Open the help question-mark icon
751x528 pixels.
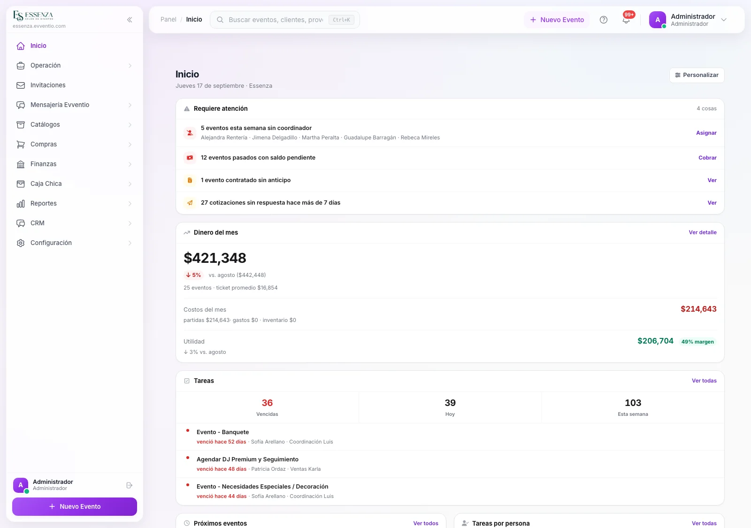[x=604, y=20]
